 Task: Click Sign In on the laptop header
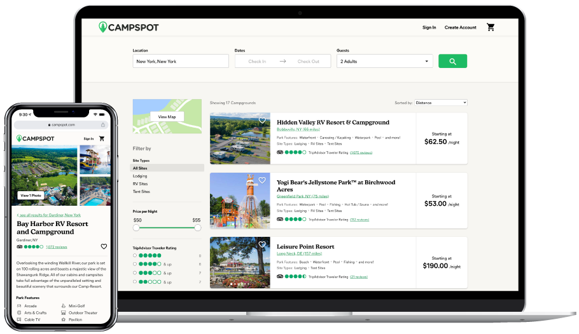pos(429,28)
